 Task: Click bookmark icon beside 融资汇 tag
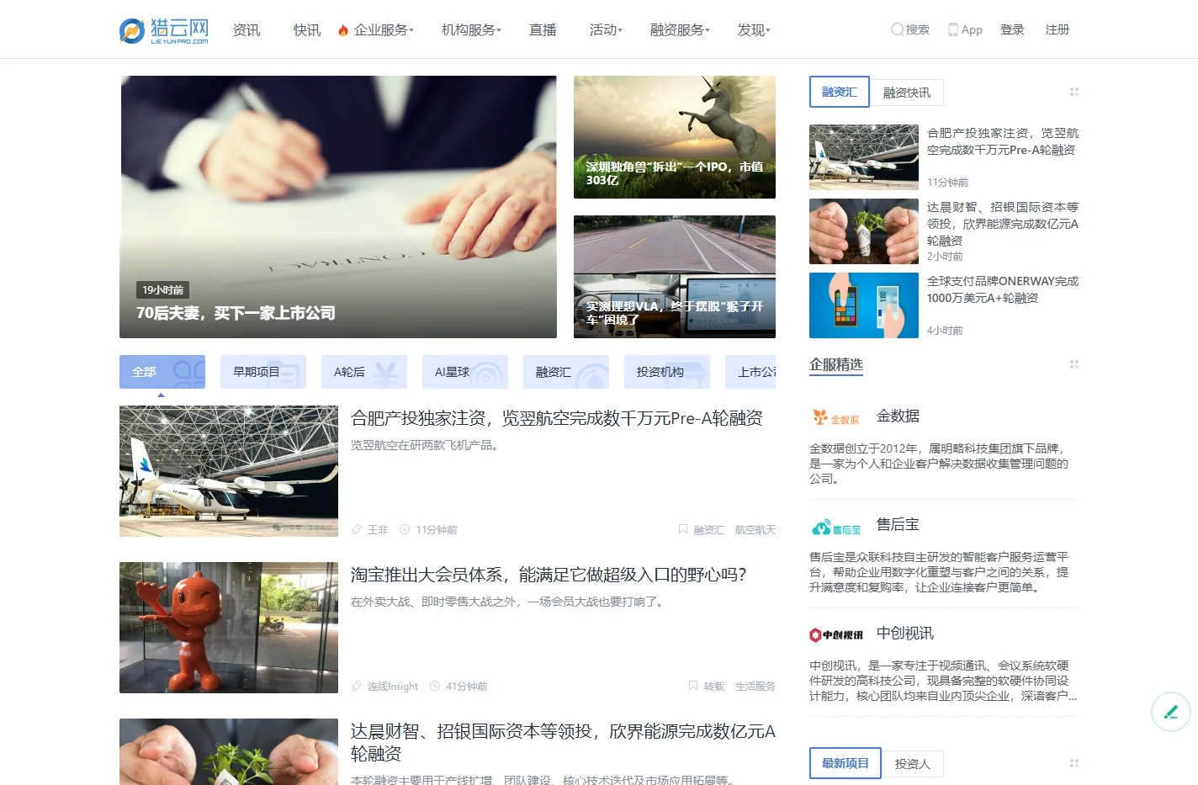tap(683, 529)
